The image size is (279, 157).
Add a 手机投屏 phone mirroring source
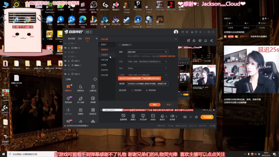coord(143,117)
